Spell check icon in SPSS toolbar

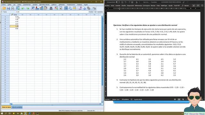(94, 8)
